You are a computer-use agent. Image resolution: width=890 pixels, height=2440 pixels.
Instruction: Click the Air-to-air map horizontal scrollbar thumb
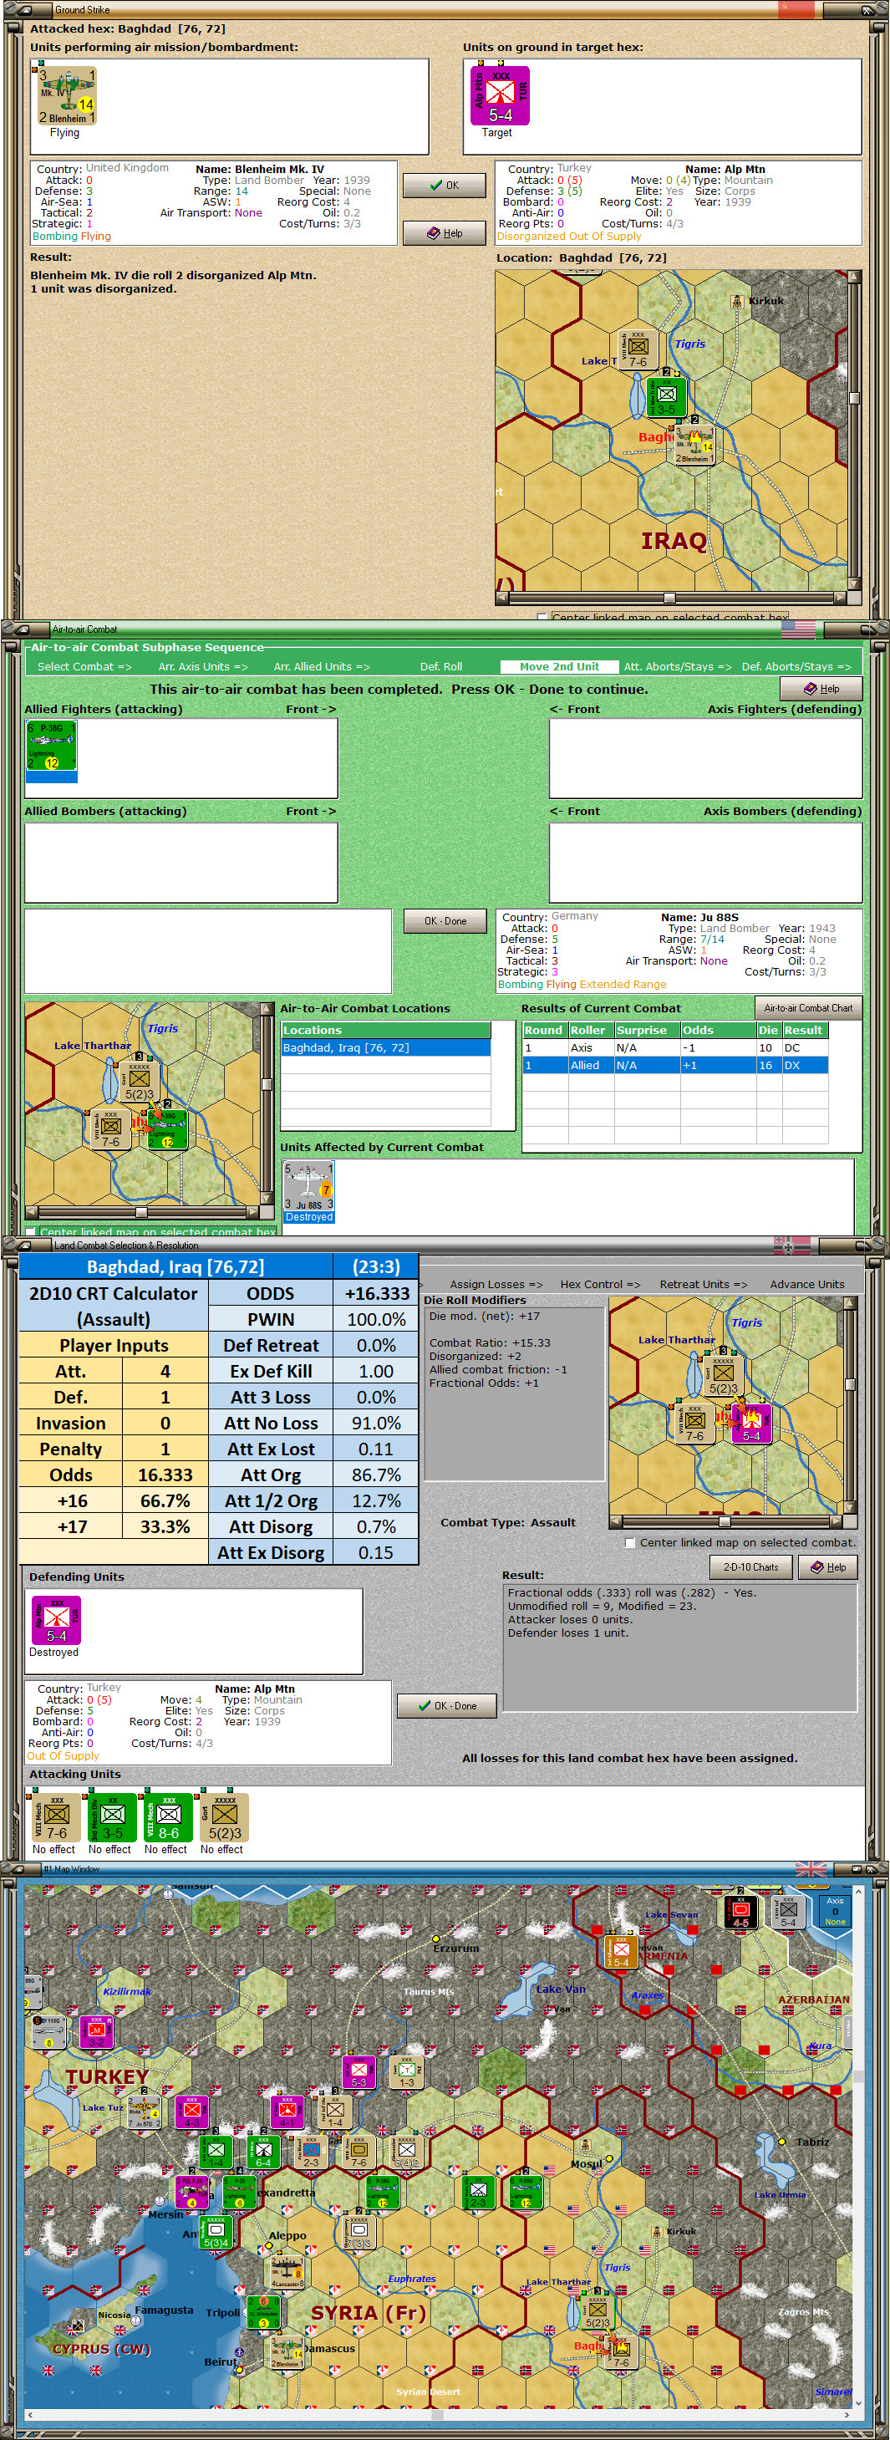click(141, 1211)
